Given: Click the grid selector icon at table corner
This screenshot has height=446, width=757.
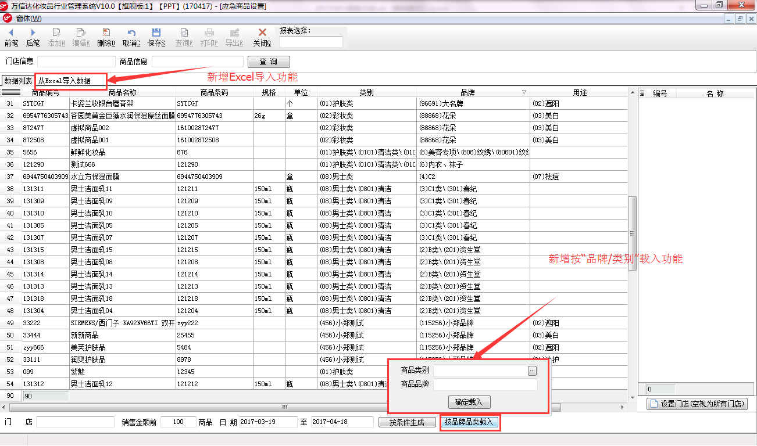Looking at the screenshot, I should pos(10,92).
